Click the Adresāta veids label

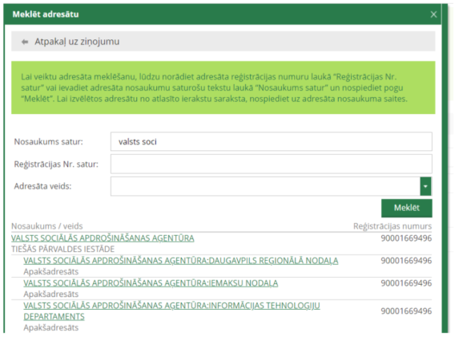tap(42, 186)
